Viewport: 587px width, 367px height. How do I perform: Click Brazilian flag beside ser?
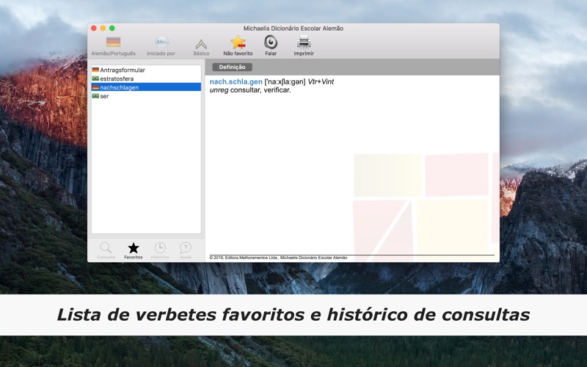point(95,96)
